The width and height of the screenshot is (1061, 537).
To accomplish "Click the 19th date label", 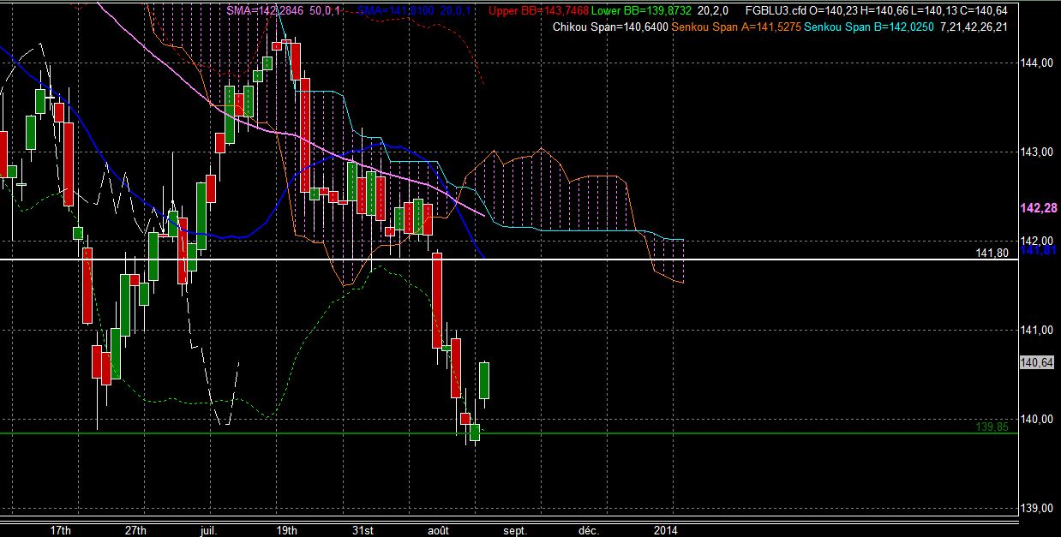I will coord(288,530).
